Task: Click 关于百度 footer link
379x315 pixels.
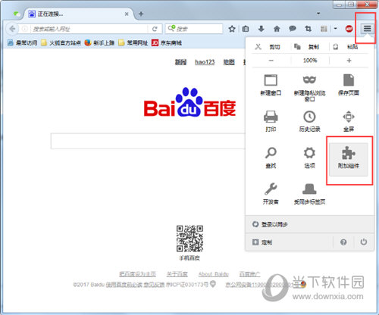Action: (x=177, y=274)
